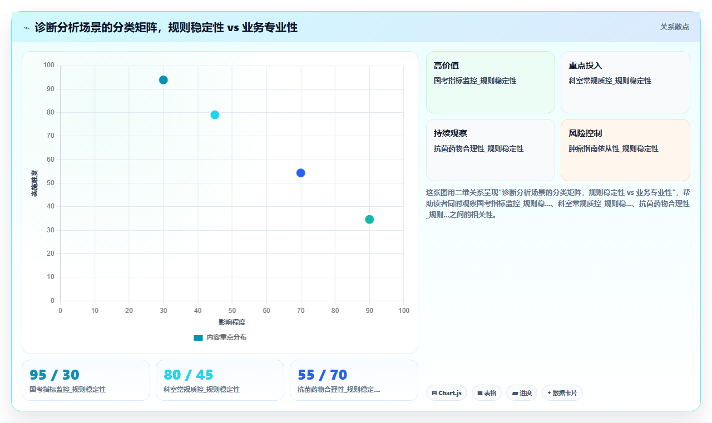
Task: Click the 关系散点 label in the header
Action: point(674,27)
